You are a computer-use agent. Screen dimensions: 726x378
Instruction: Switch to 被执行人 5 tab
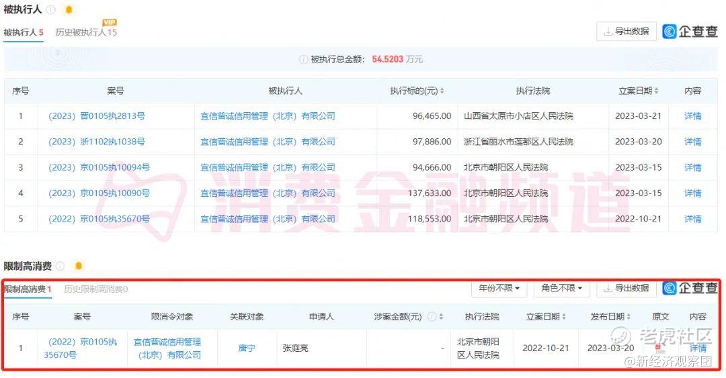(x=24, y=32)
